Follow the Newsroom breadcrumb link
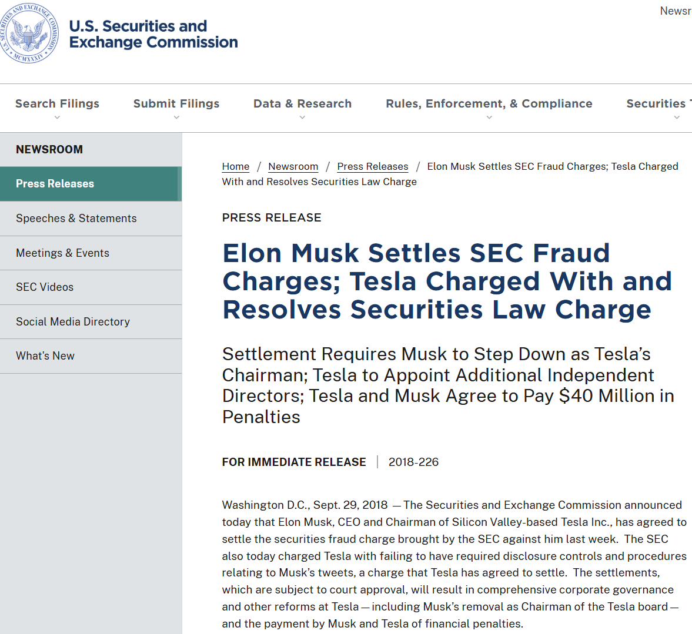This screenshot has height=634, width=692. [x=293, y=166]
